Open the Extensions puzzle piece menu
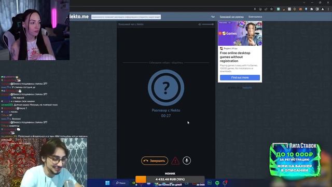Image resolution: width=332 pixels, height=187 pixels. 312,9
